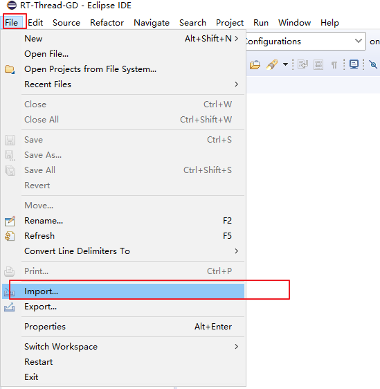The width and height of the screenshot is (380, 389).
Task: Toggle Block Selection Mode in the toolbar
Action: pyautogui.click(x=318, y=65)
